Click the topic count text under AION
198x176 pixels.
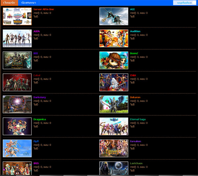pos(42,35)
